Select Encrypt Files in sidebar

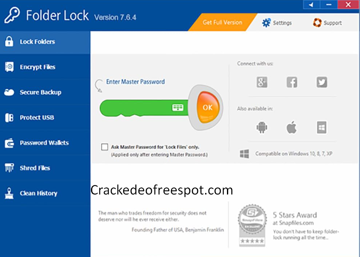coord(45,67)
